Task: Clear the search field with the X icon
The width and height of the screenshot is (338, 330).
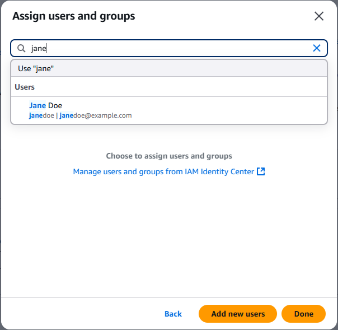Action: click(x=317, y=48)
